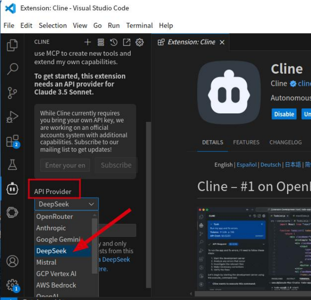Choose Google Gemini from provider list
The image size is (311, 300).
(x=63, y=240)
